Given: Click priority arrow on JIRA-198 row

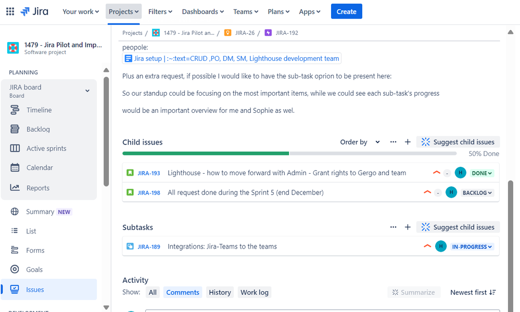Looking at the screenshot, I should pos(427,192).
